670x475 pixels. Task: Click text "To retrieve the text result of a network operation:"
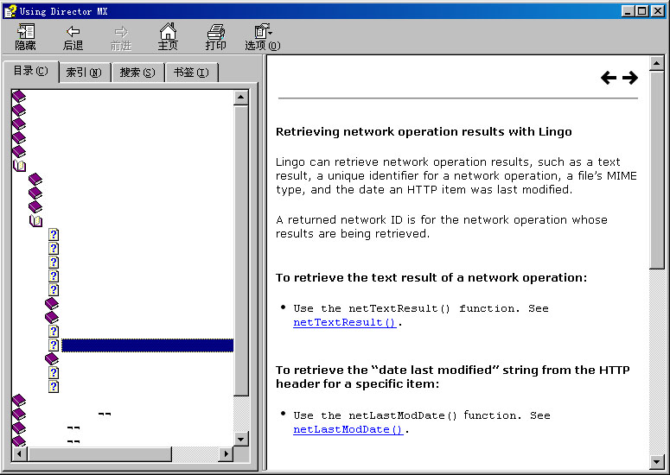[431, 277]
